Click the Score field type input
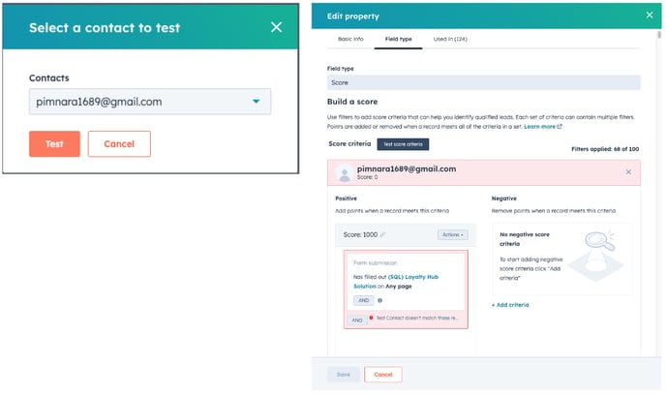This screenshot has width=666, height=396. [483, 83]
